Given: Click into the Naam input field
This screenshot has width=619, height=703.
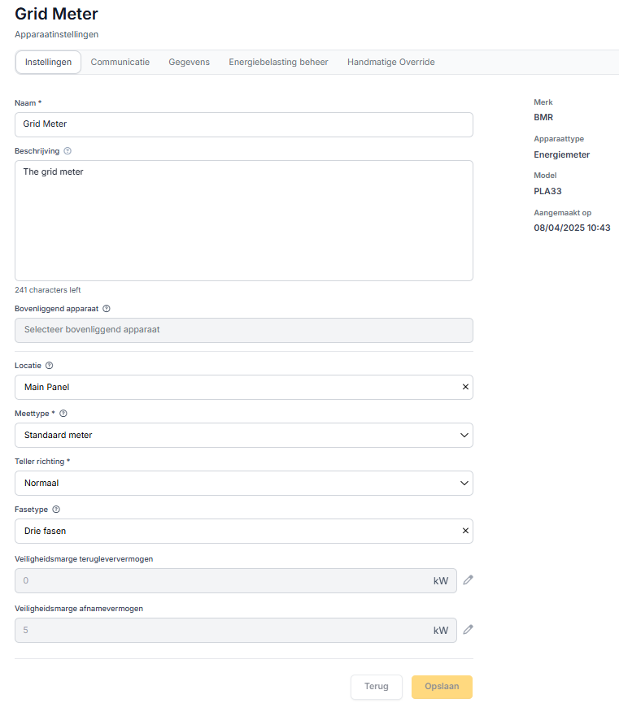Looking at the screenshot, I should tap(244, 124).
